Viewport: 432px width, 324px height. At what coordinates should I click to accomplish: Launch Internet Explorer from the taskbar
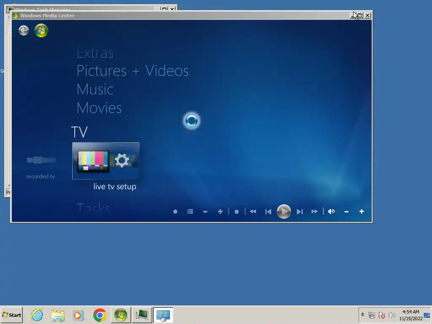point(37,315)
